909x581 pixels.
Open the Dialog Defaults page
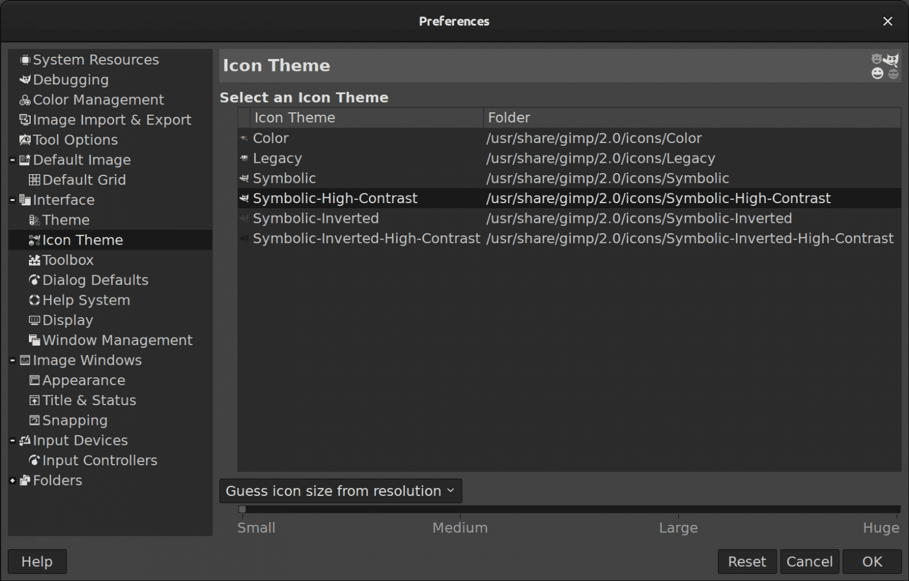tap(95, 280)
